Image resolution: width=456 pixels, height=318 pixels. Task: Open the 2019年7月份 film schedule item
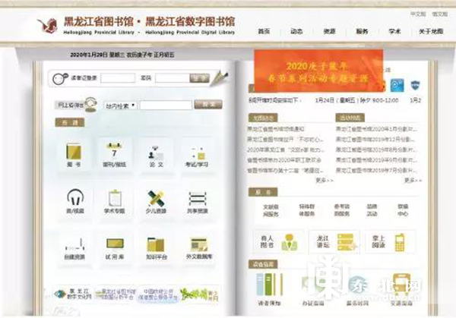376,170
